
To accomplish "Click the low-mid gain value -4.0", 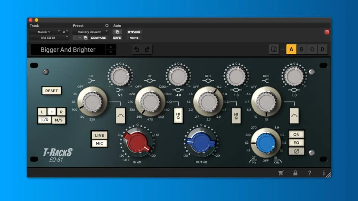I will click(x=178, y=95).
